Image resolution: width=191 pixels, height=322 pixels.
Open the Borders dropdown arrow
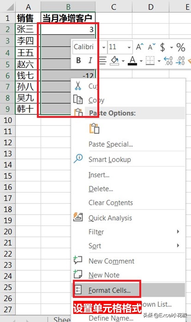tap(159, 61)
